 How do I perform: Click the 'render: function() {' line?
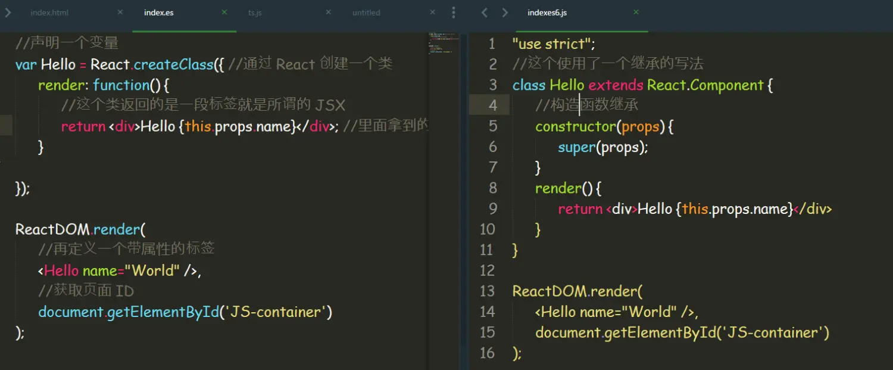104,85
